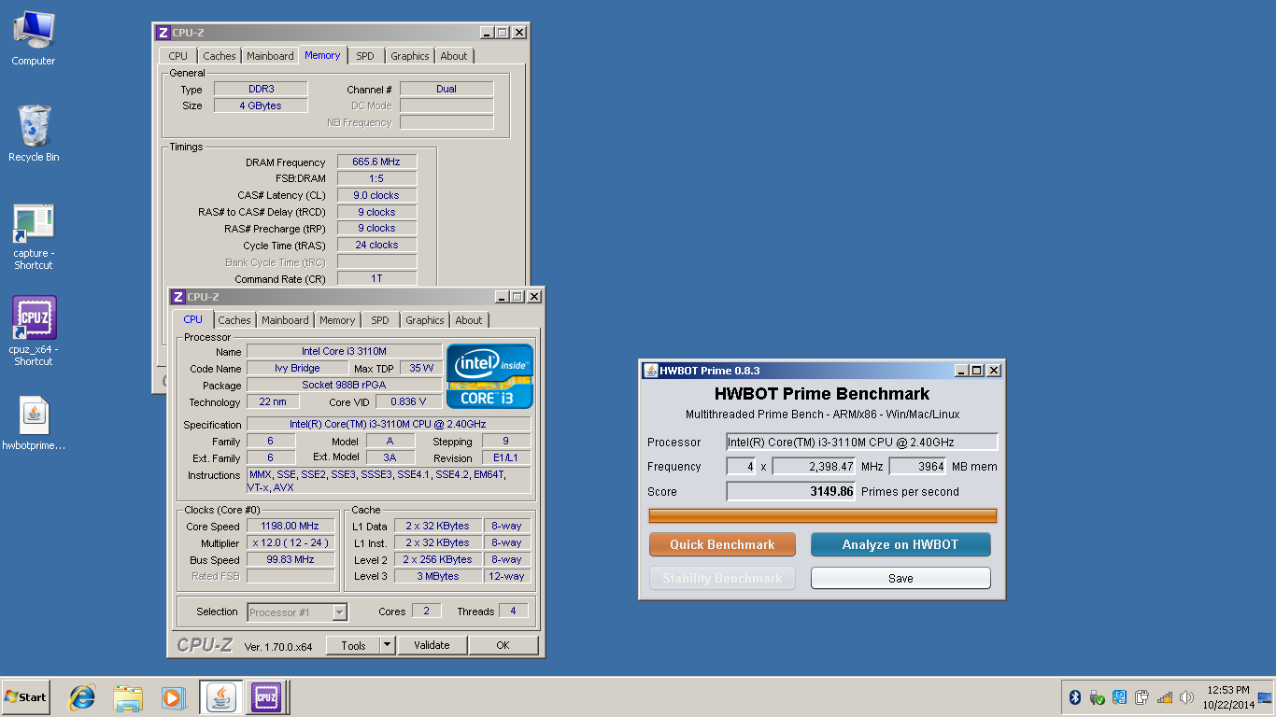
Task: Switch to SPD tab in front CPU-Z
Action: pos(380,320)
